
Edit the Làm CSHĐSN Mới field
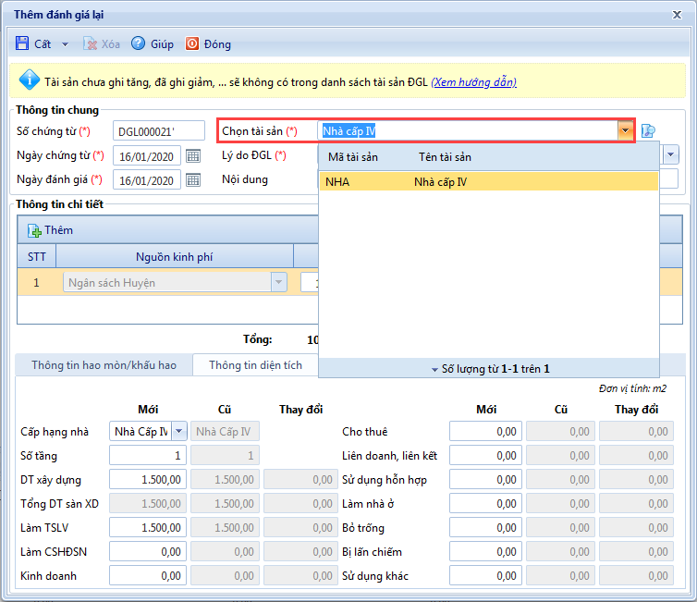148,551
